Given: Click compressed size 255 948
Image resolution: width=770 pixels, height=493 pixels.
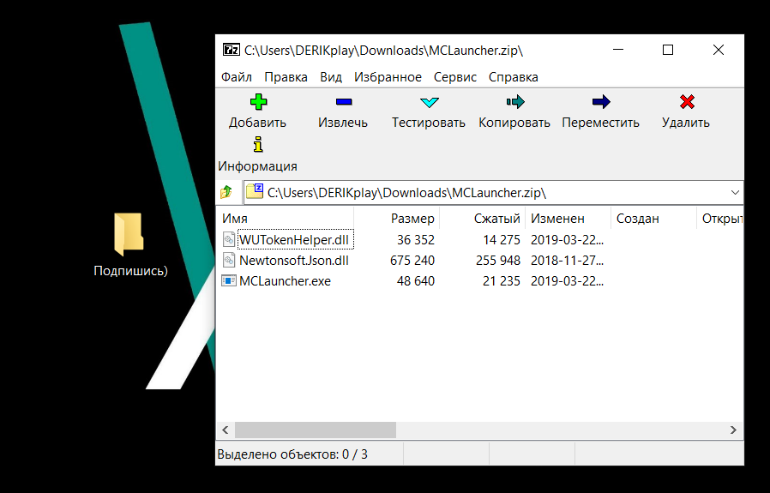Looking at the screenshot, I should (x=497, y=261).
